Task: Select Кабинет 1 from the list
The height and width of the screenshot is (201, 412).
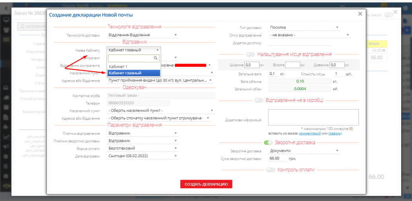Action: (x=134, y=66)
